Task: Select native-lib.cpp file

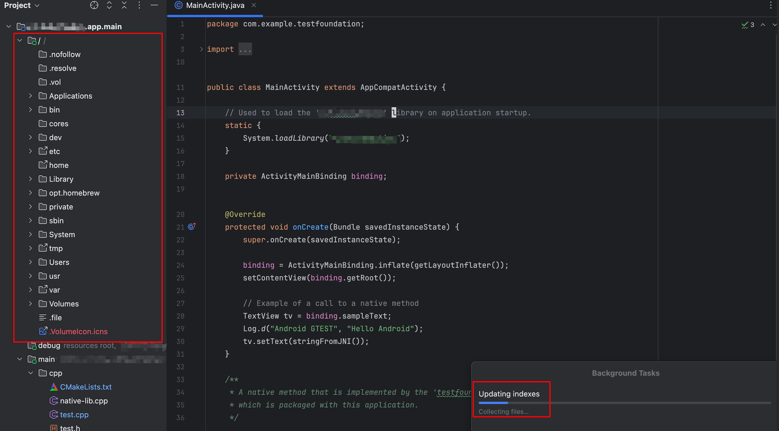Action: click(84, 401)
